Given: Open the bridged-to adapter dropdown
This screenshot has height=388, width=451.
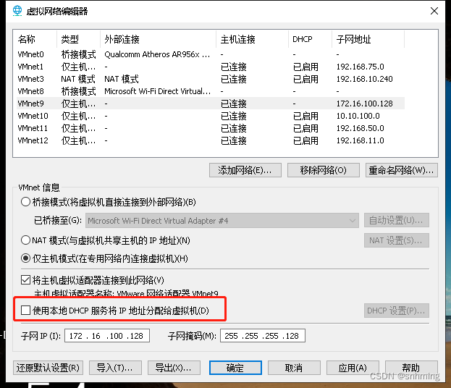Looking at the screenshot, I should click(222, 220).
